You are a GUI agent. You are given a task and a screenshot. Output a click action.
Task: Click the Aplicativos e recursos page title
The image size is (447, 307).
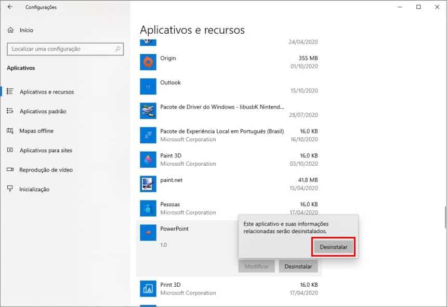192,30
